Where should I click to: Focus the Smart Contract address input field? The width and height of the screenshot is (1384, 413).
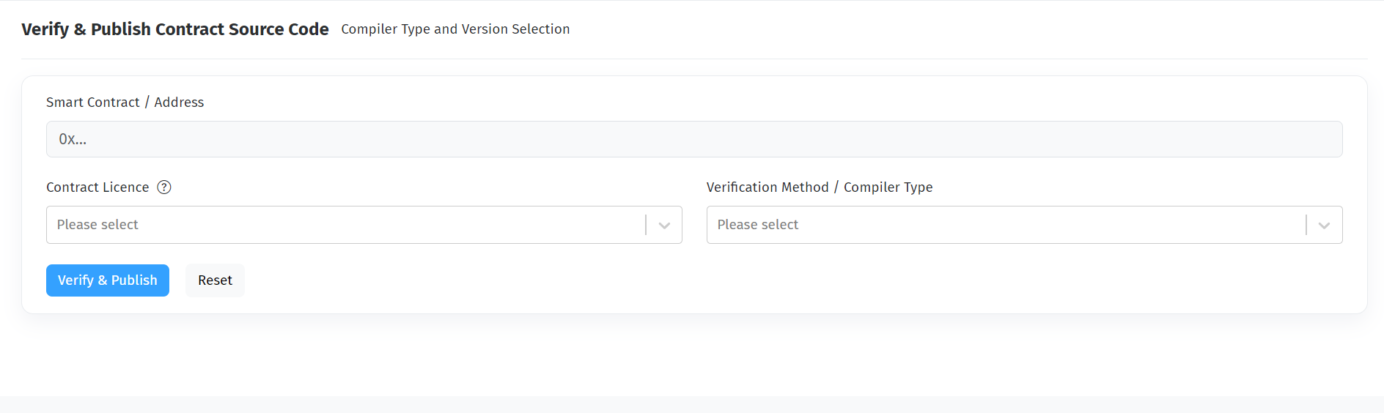pos(694,139)
